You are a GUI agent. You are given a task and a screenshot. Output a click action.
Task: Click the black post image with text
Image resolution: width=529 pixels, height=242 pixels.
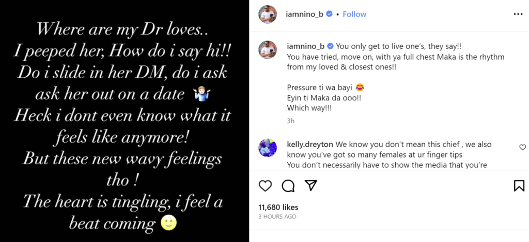click(x=125, y=121)
